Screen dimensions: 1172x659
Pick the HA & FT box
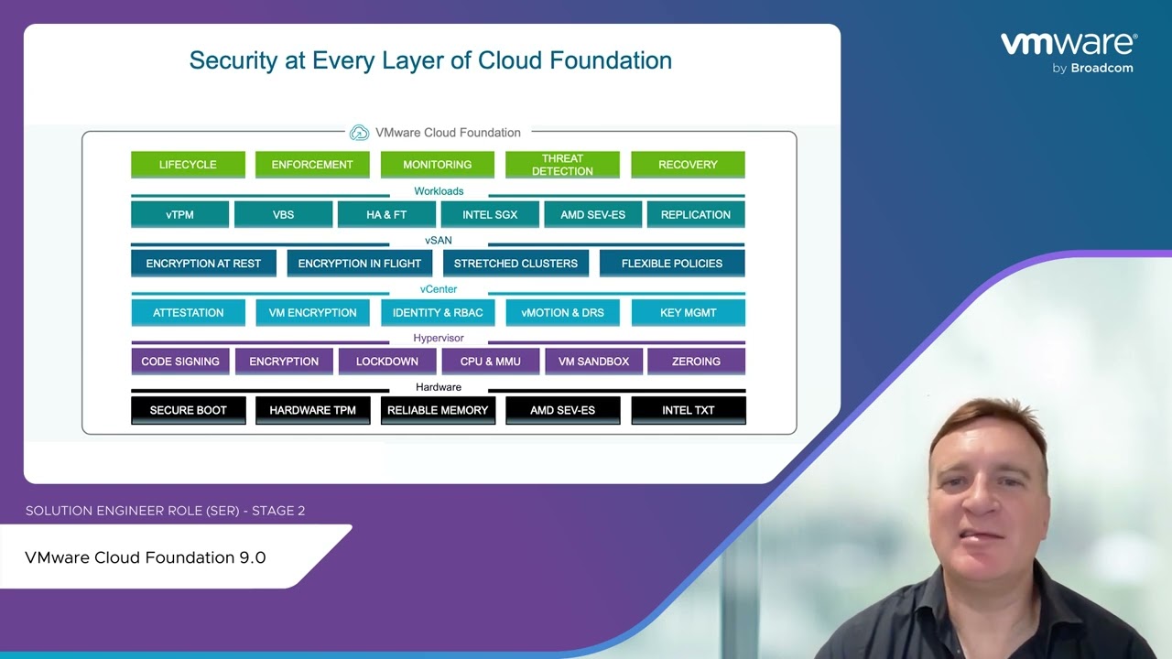386,214
